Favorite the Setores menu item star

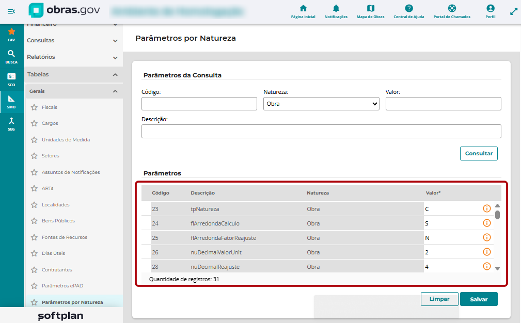[x=34, y=156]
